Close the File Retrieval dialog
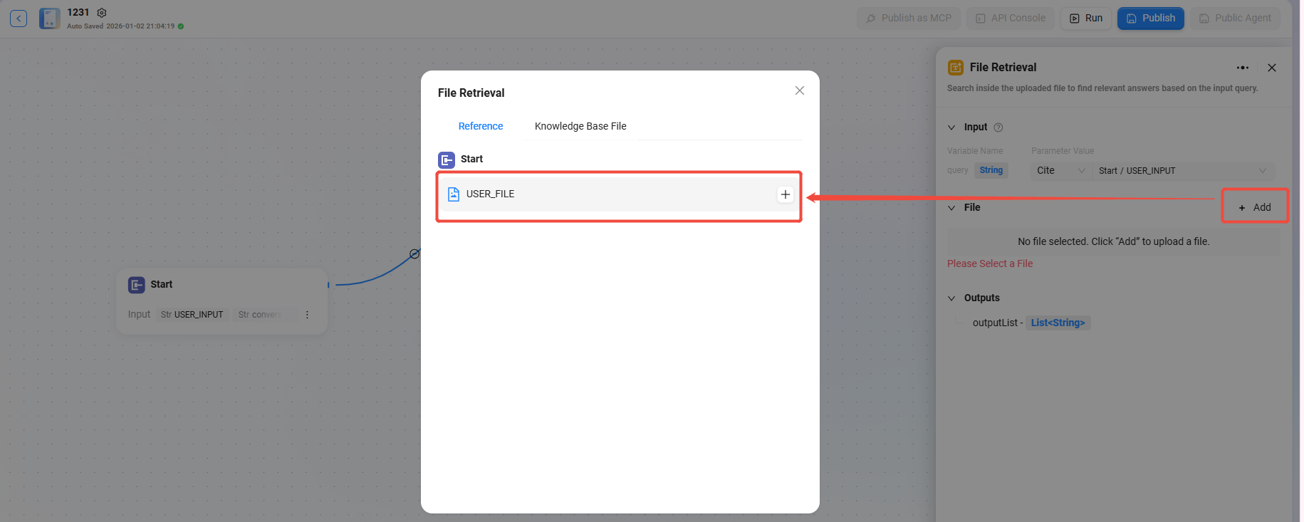Viewport: 1304px width, 522px height. coord(799,90)
